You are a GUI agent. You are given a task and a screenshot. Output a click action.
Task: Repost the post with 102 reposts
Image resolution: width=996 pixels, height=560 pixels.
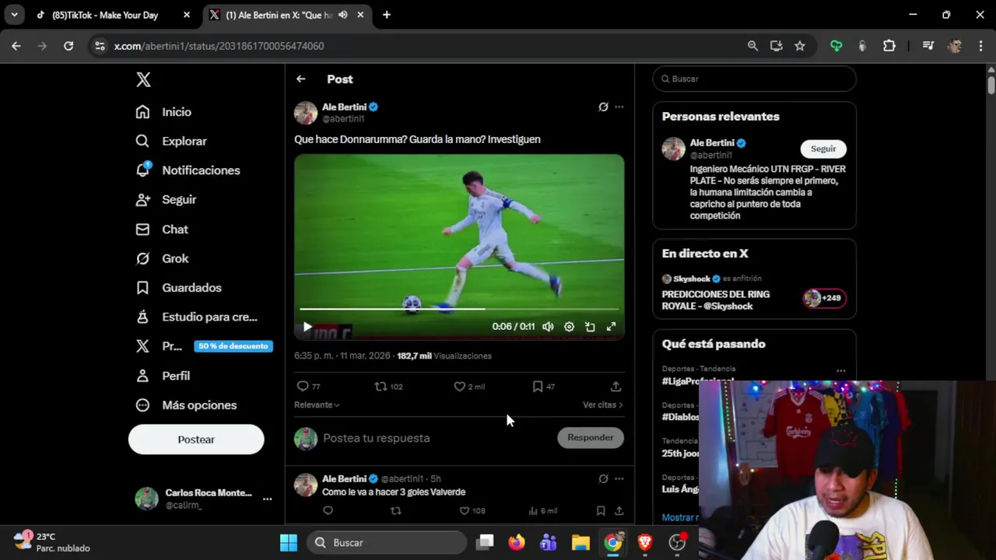tap(381, 387)
